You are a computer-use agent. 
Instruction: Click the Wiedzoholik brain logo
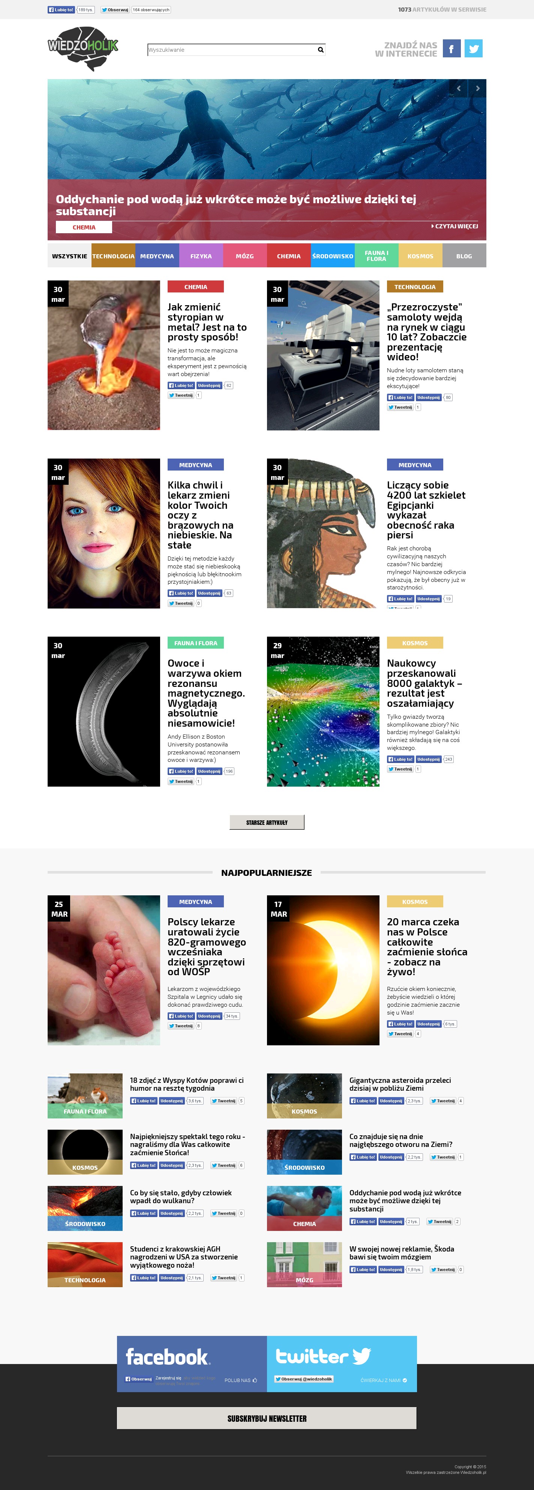pos(83,49)
